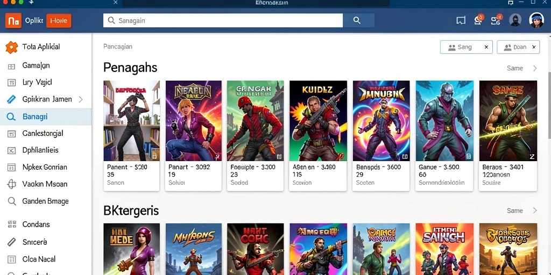This screenshot has width=551, height=275.
Task: Close the browser tab with X
Action: (116, 3)
